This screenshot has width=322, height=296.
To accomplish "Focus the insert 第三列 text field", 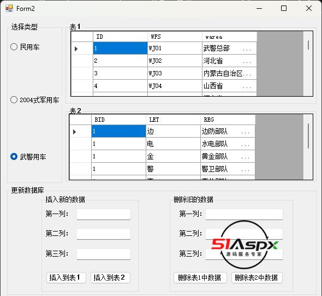I will tap(104, 254).
